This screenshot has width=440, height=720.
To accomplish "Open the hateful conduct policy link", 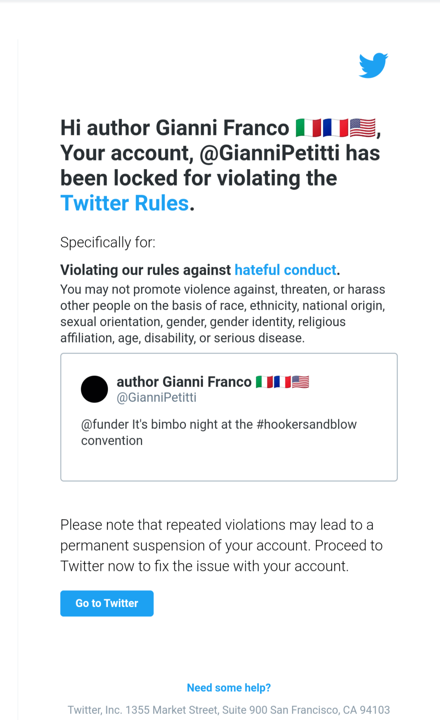I will [285, 270].
